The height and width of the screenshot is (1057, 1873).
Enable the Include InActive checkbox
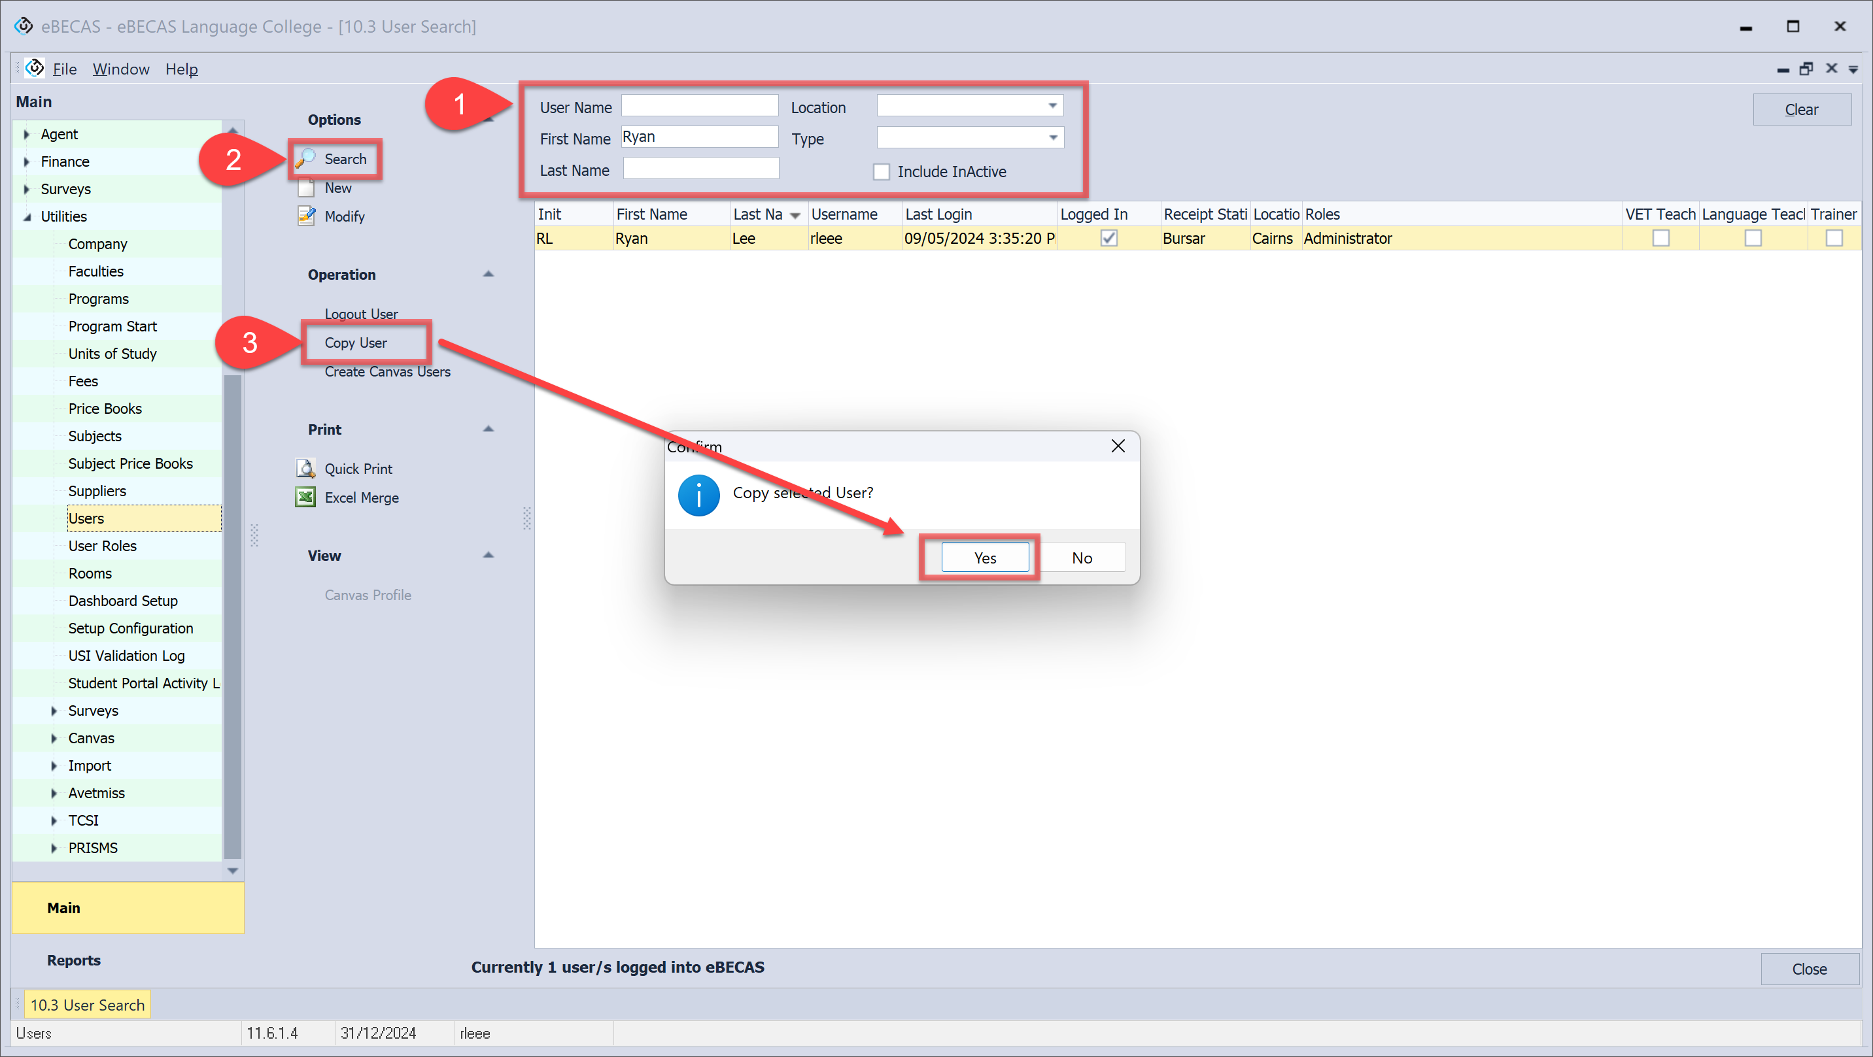(x=882, y=173)
